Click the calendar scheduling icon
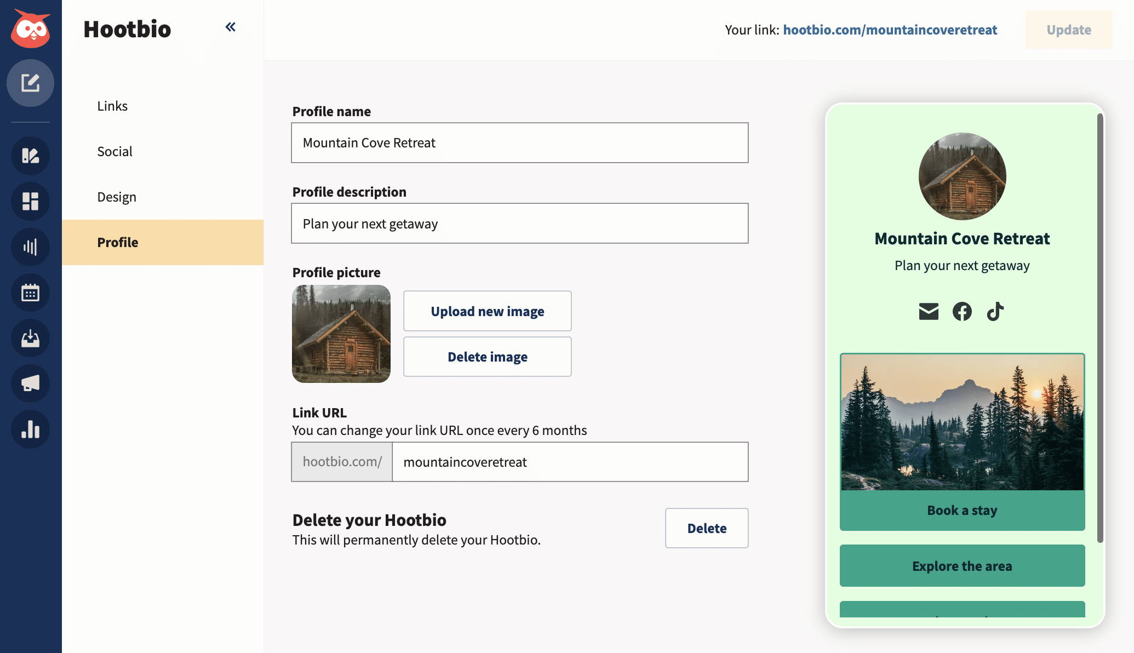Image resolution: width=1134 pixels, height=653 pixels. [31, 292]
